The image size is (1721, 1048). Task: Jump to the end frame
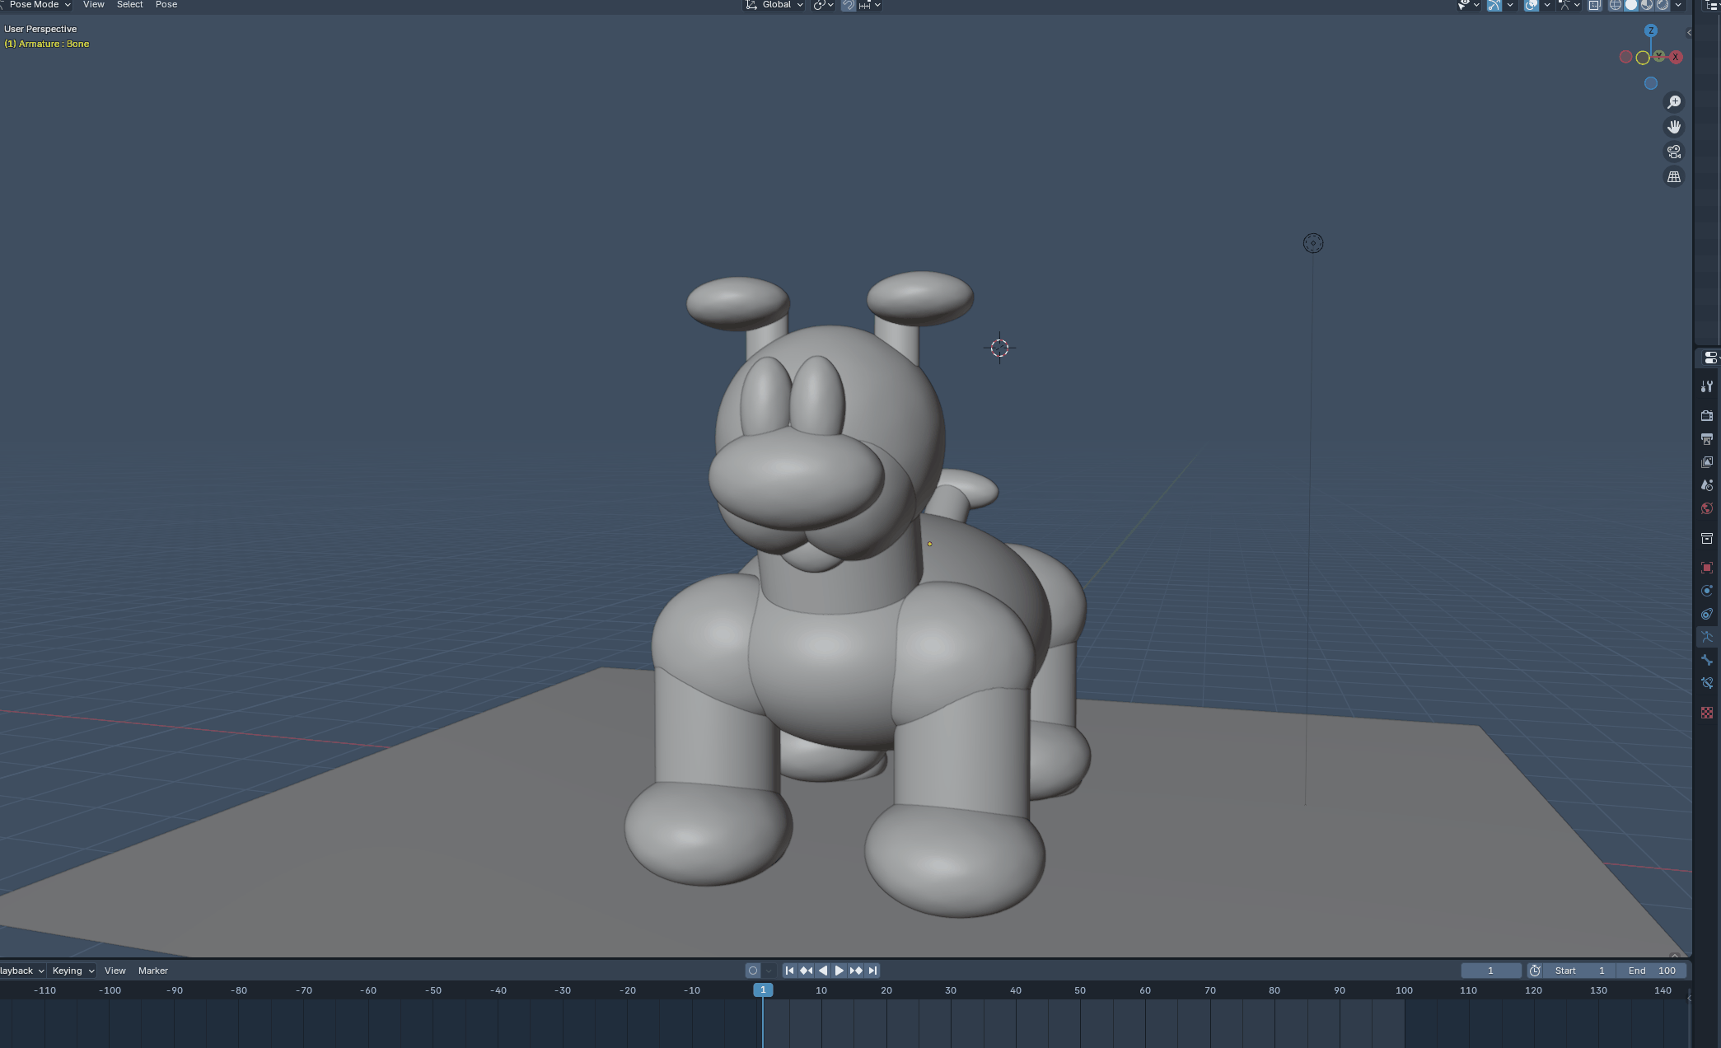(872, 971)
